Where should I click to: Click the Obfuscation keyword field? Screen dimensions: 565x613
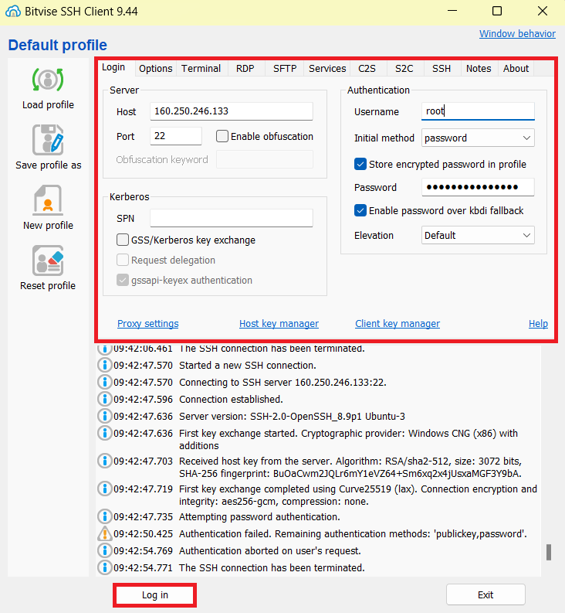tap(265, 159)
